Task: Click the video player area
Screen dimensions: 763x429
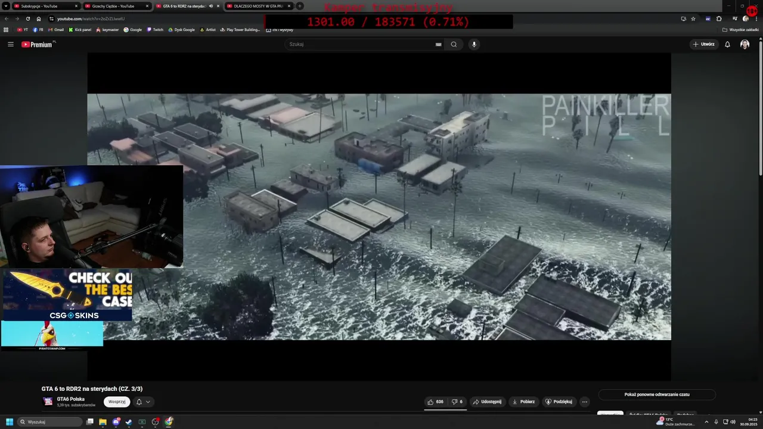Action: pyautogui.click(x=379, y=216)
